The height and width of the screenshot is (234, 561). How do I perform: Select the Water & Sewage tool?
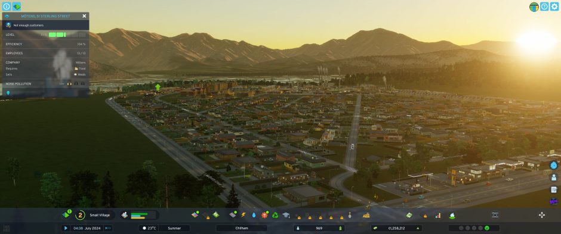click(x=254, y=215)
